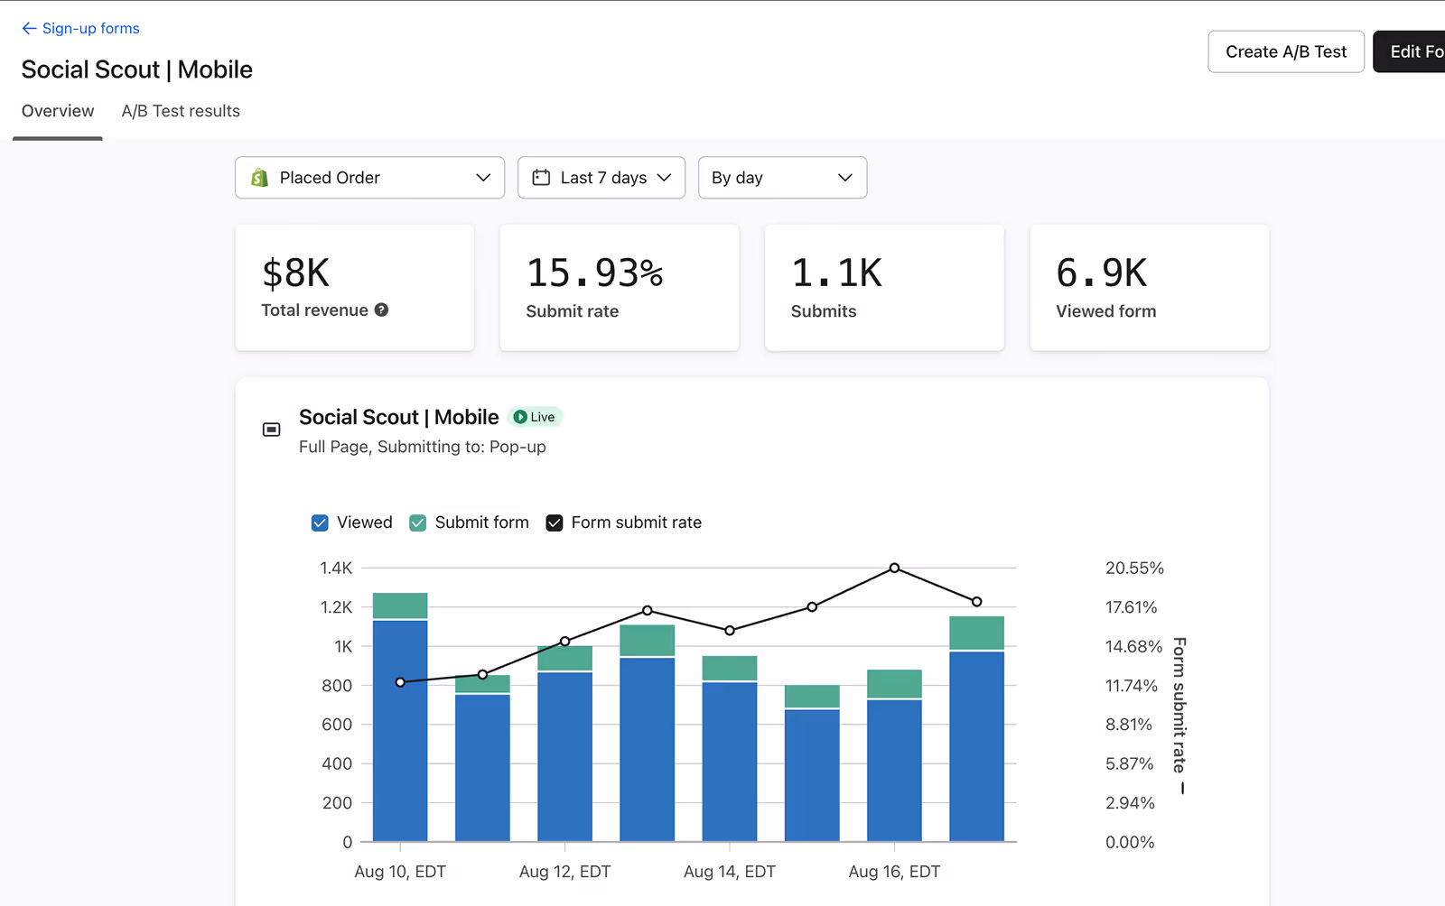Select the Overview tab
Viewport: 1445px width, 906px height.
(58, 111)
